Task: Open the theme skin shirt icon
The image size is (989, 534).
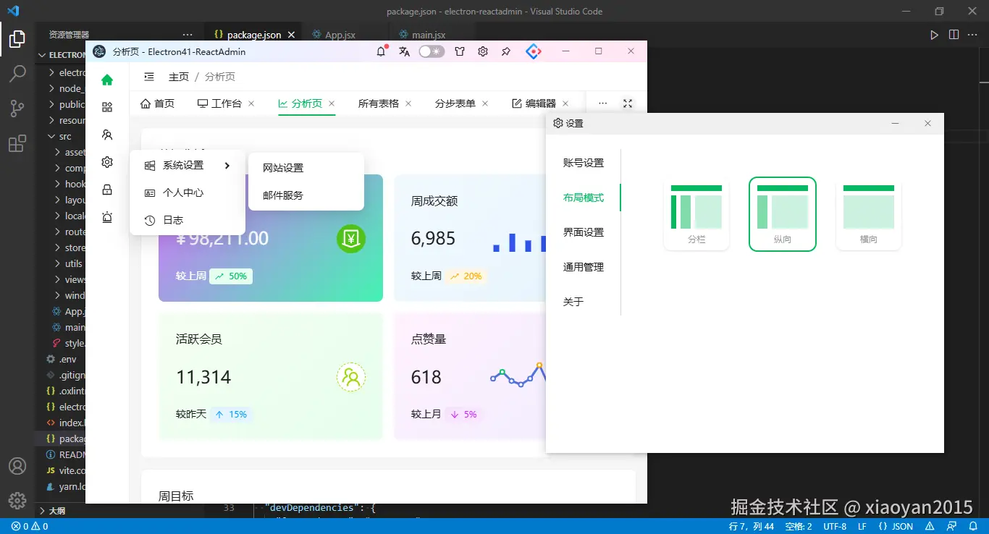Action: point(460,51)
